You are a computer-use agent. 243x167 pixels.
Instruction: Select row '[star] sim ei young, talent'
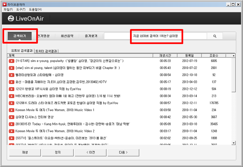(x=68, y=68)
